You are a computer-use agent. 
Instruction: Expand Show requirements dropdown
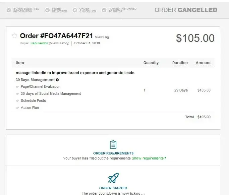coord(149,158)
